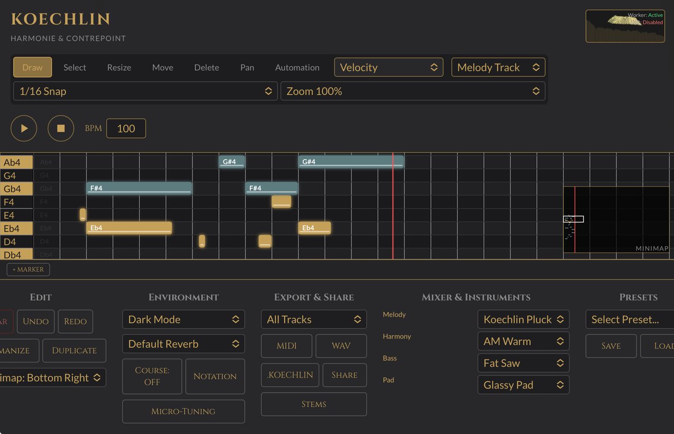Open the Select Preset dropdown
This screenshot has height=434, width=674.
pos(630,320)
